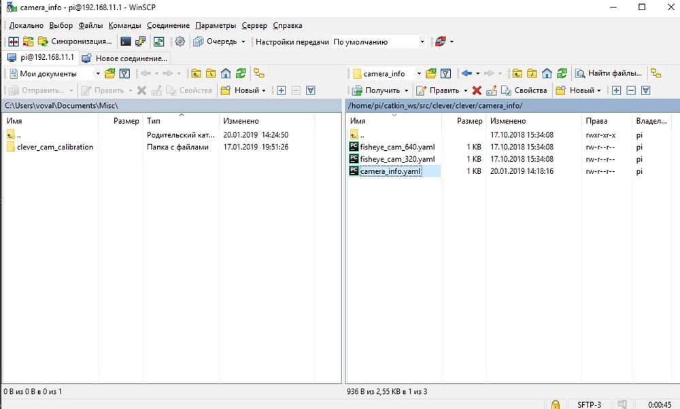Go to remote home directory icon

547,73
